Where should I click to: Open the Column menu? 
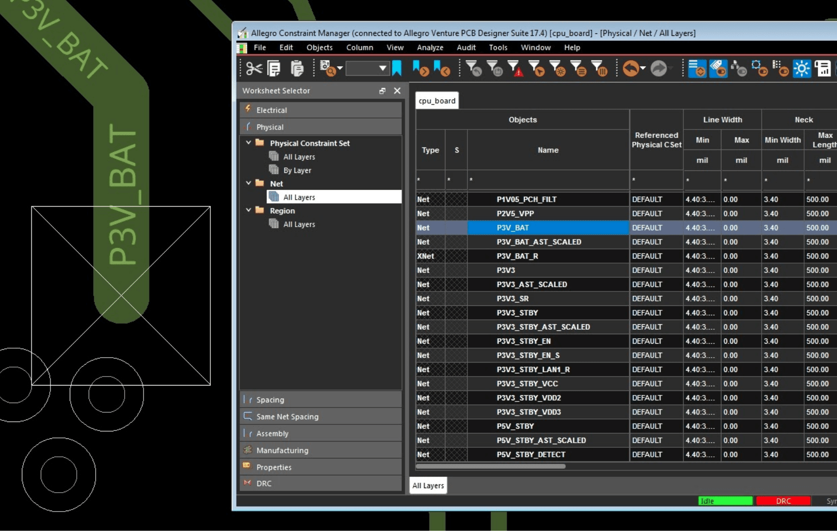pos(360,47)
